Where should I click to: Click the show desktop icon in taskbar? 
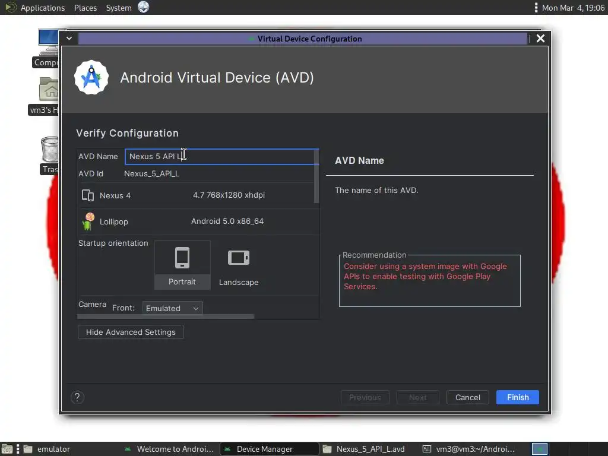(7, 449)
